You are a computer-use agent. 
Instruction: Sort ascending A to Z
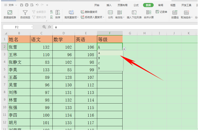point(51,12)
